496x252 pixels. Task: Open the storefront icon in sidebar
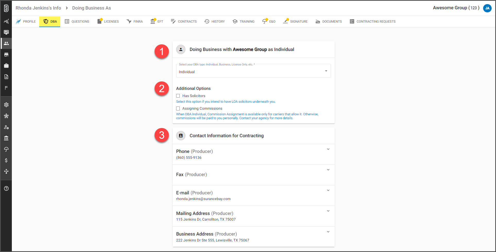click(6, 55)
